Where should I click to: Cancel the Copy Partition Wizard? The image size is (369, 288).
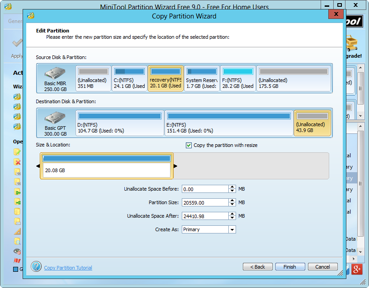[x=322, y=267]
